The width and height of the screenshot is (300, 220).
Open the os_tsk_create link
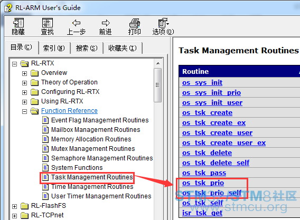coord(207,113)
